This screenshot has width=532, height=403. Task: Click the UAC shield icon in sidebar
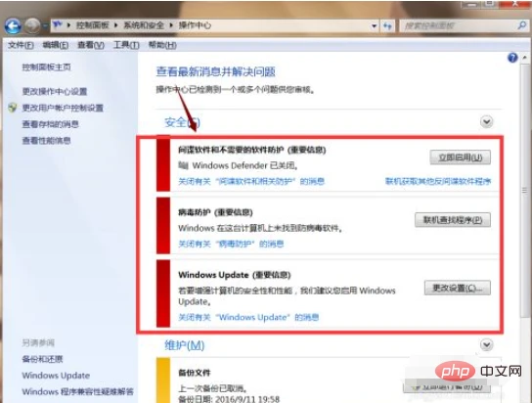tap(13, 108)
